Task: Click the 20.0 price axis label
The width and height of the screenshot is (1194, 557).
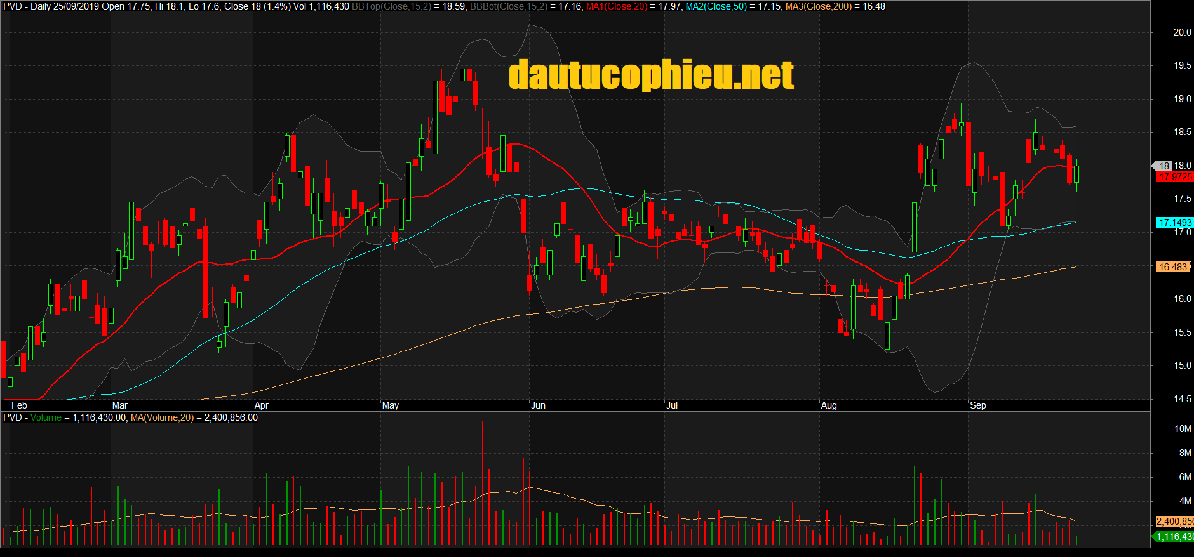Action: tap(1182, 32)
